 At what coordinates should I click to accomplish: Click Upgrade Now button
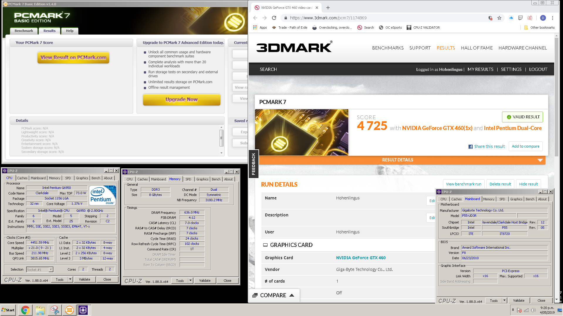[182, 100]
